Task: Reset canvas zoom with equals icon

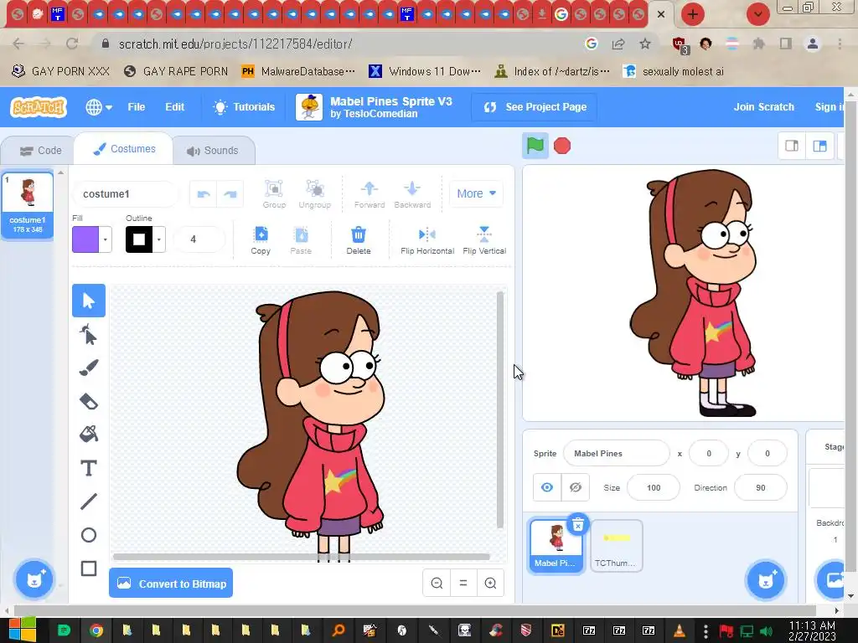Action: tap(463, 584)
